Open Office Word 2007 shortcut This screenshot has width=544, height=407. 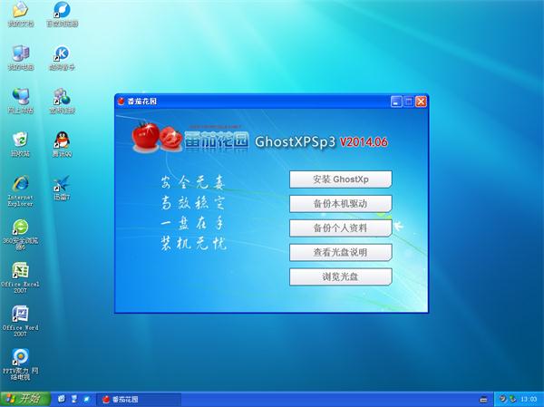(x=20, y=314)
